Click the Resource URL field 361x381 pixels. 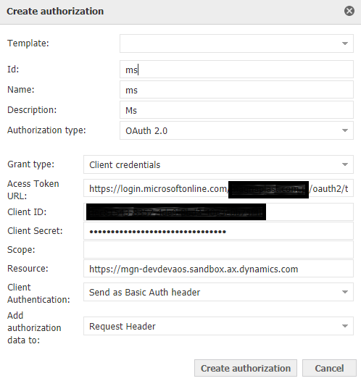point(218,269)
